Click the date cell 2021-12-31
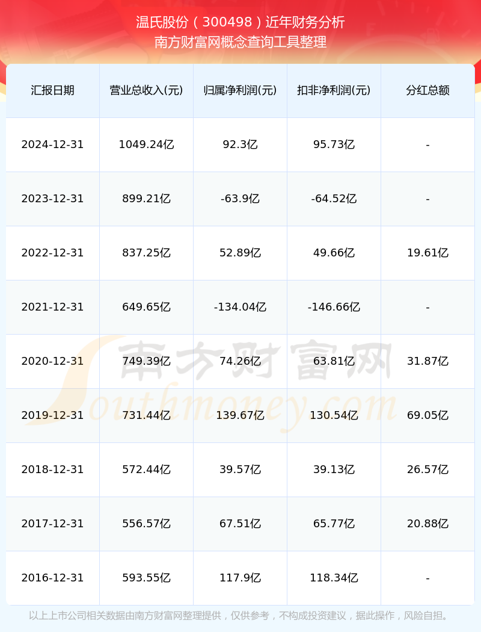 click(53, 307)
